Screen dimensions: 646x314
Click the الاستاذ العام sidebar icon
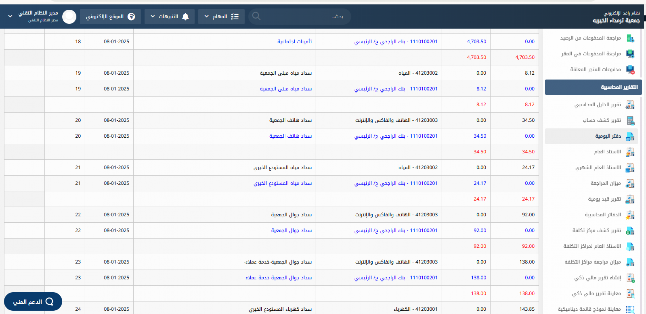coord(630,152)
